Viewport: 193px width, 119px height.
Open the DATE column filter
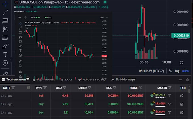coord(13,88)
